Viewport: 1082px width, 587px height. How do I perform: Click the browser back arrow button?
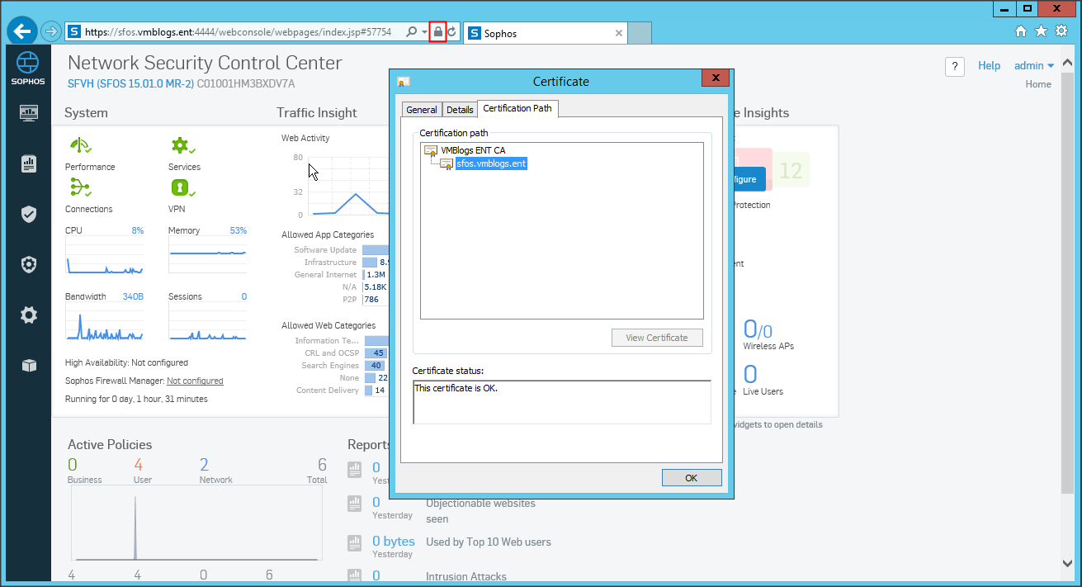pos(22,32)
